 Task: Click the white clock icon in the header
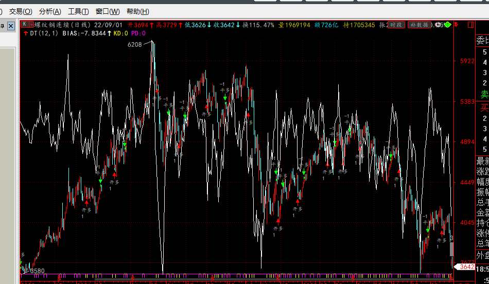[439, 25]
